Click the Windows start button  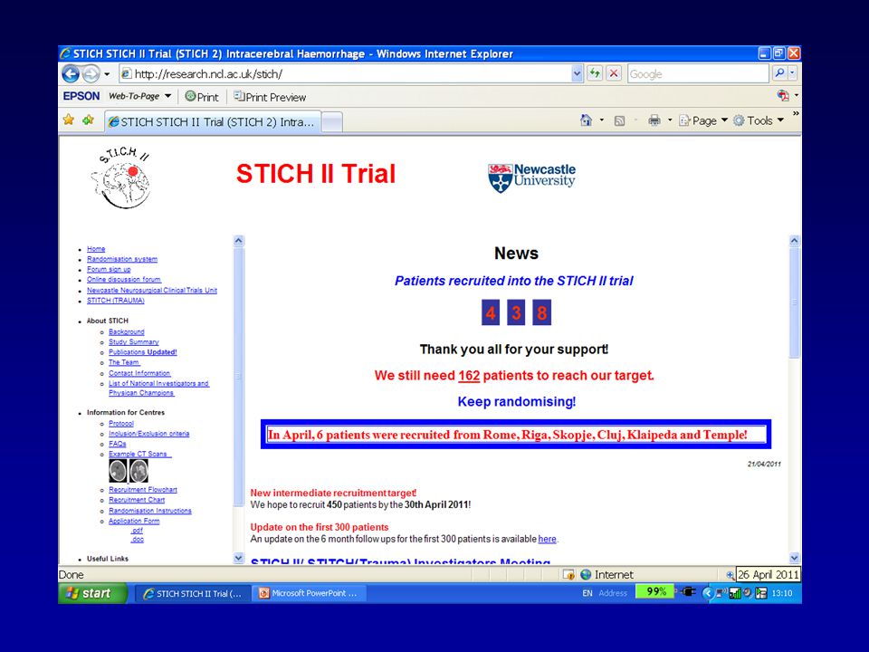92,593
